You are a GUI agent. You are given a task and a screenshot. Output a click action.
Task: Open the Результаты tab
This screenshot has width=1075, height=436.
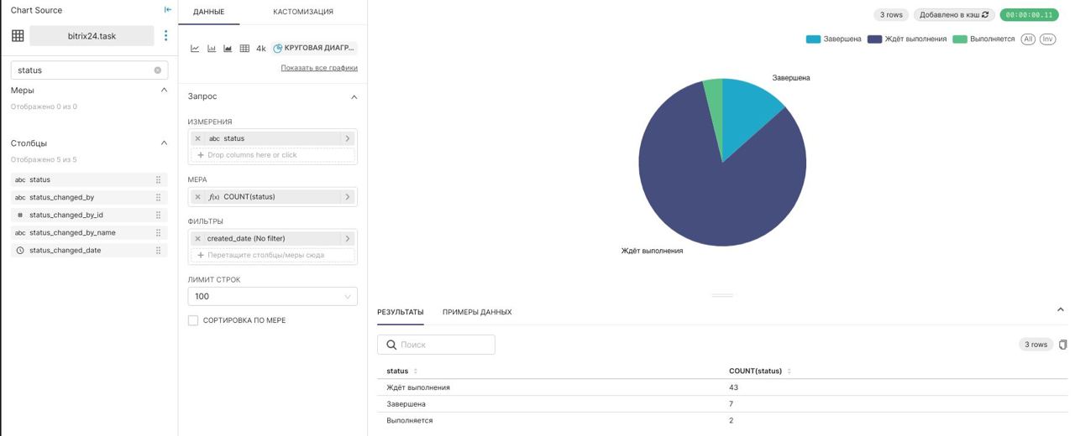pyautogui.click(x=401, y=312)
